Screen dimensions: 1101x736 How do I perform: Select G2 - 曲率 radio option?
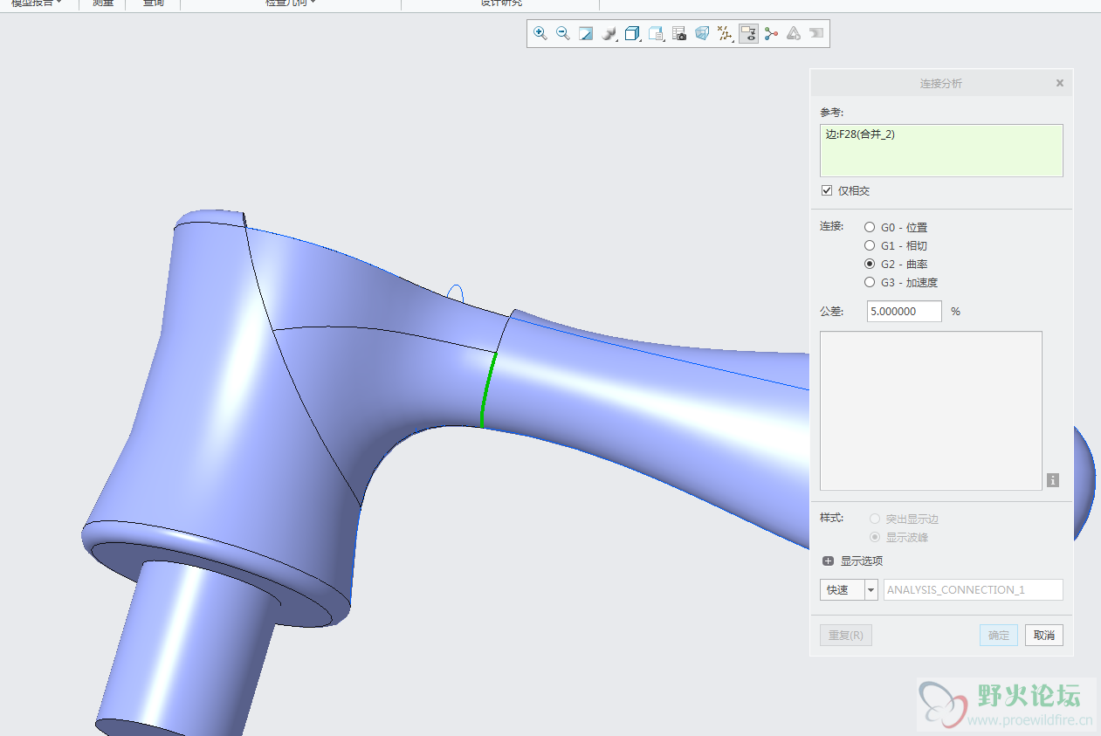[x=869, y=264]
